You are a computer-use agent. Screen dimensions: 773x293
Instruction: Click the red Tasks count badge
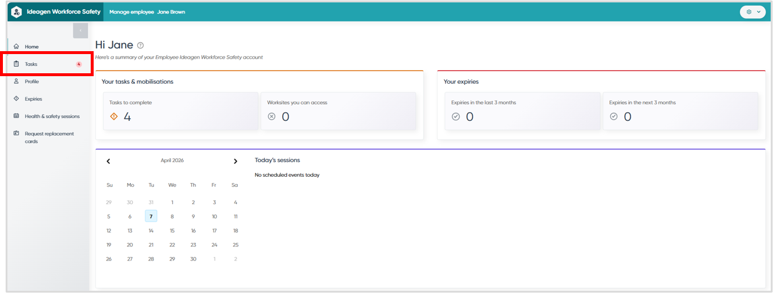79,64
